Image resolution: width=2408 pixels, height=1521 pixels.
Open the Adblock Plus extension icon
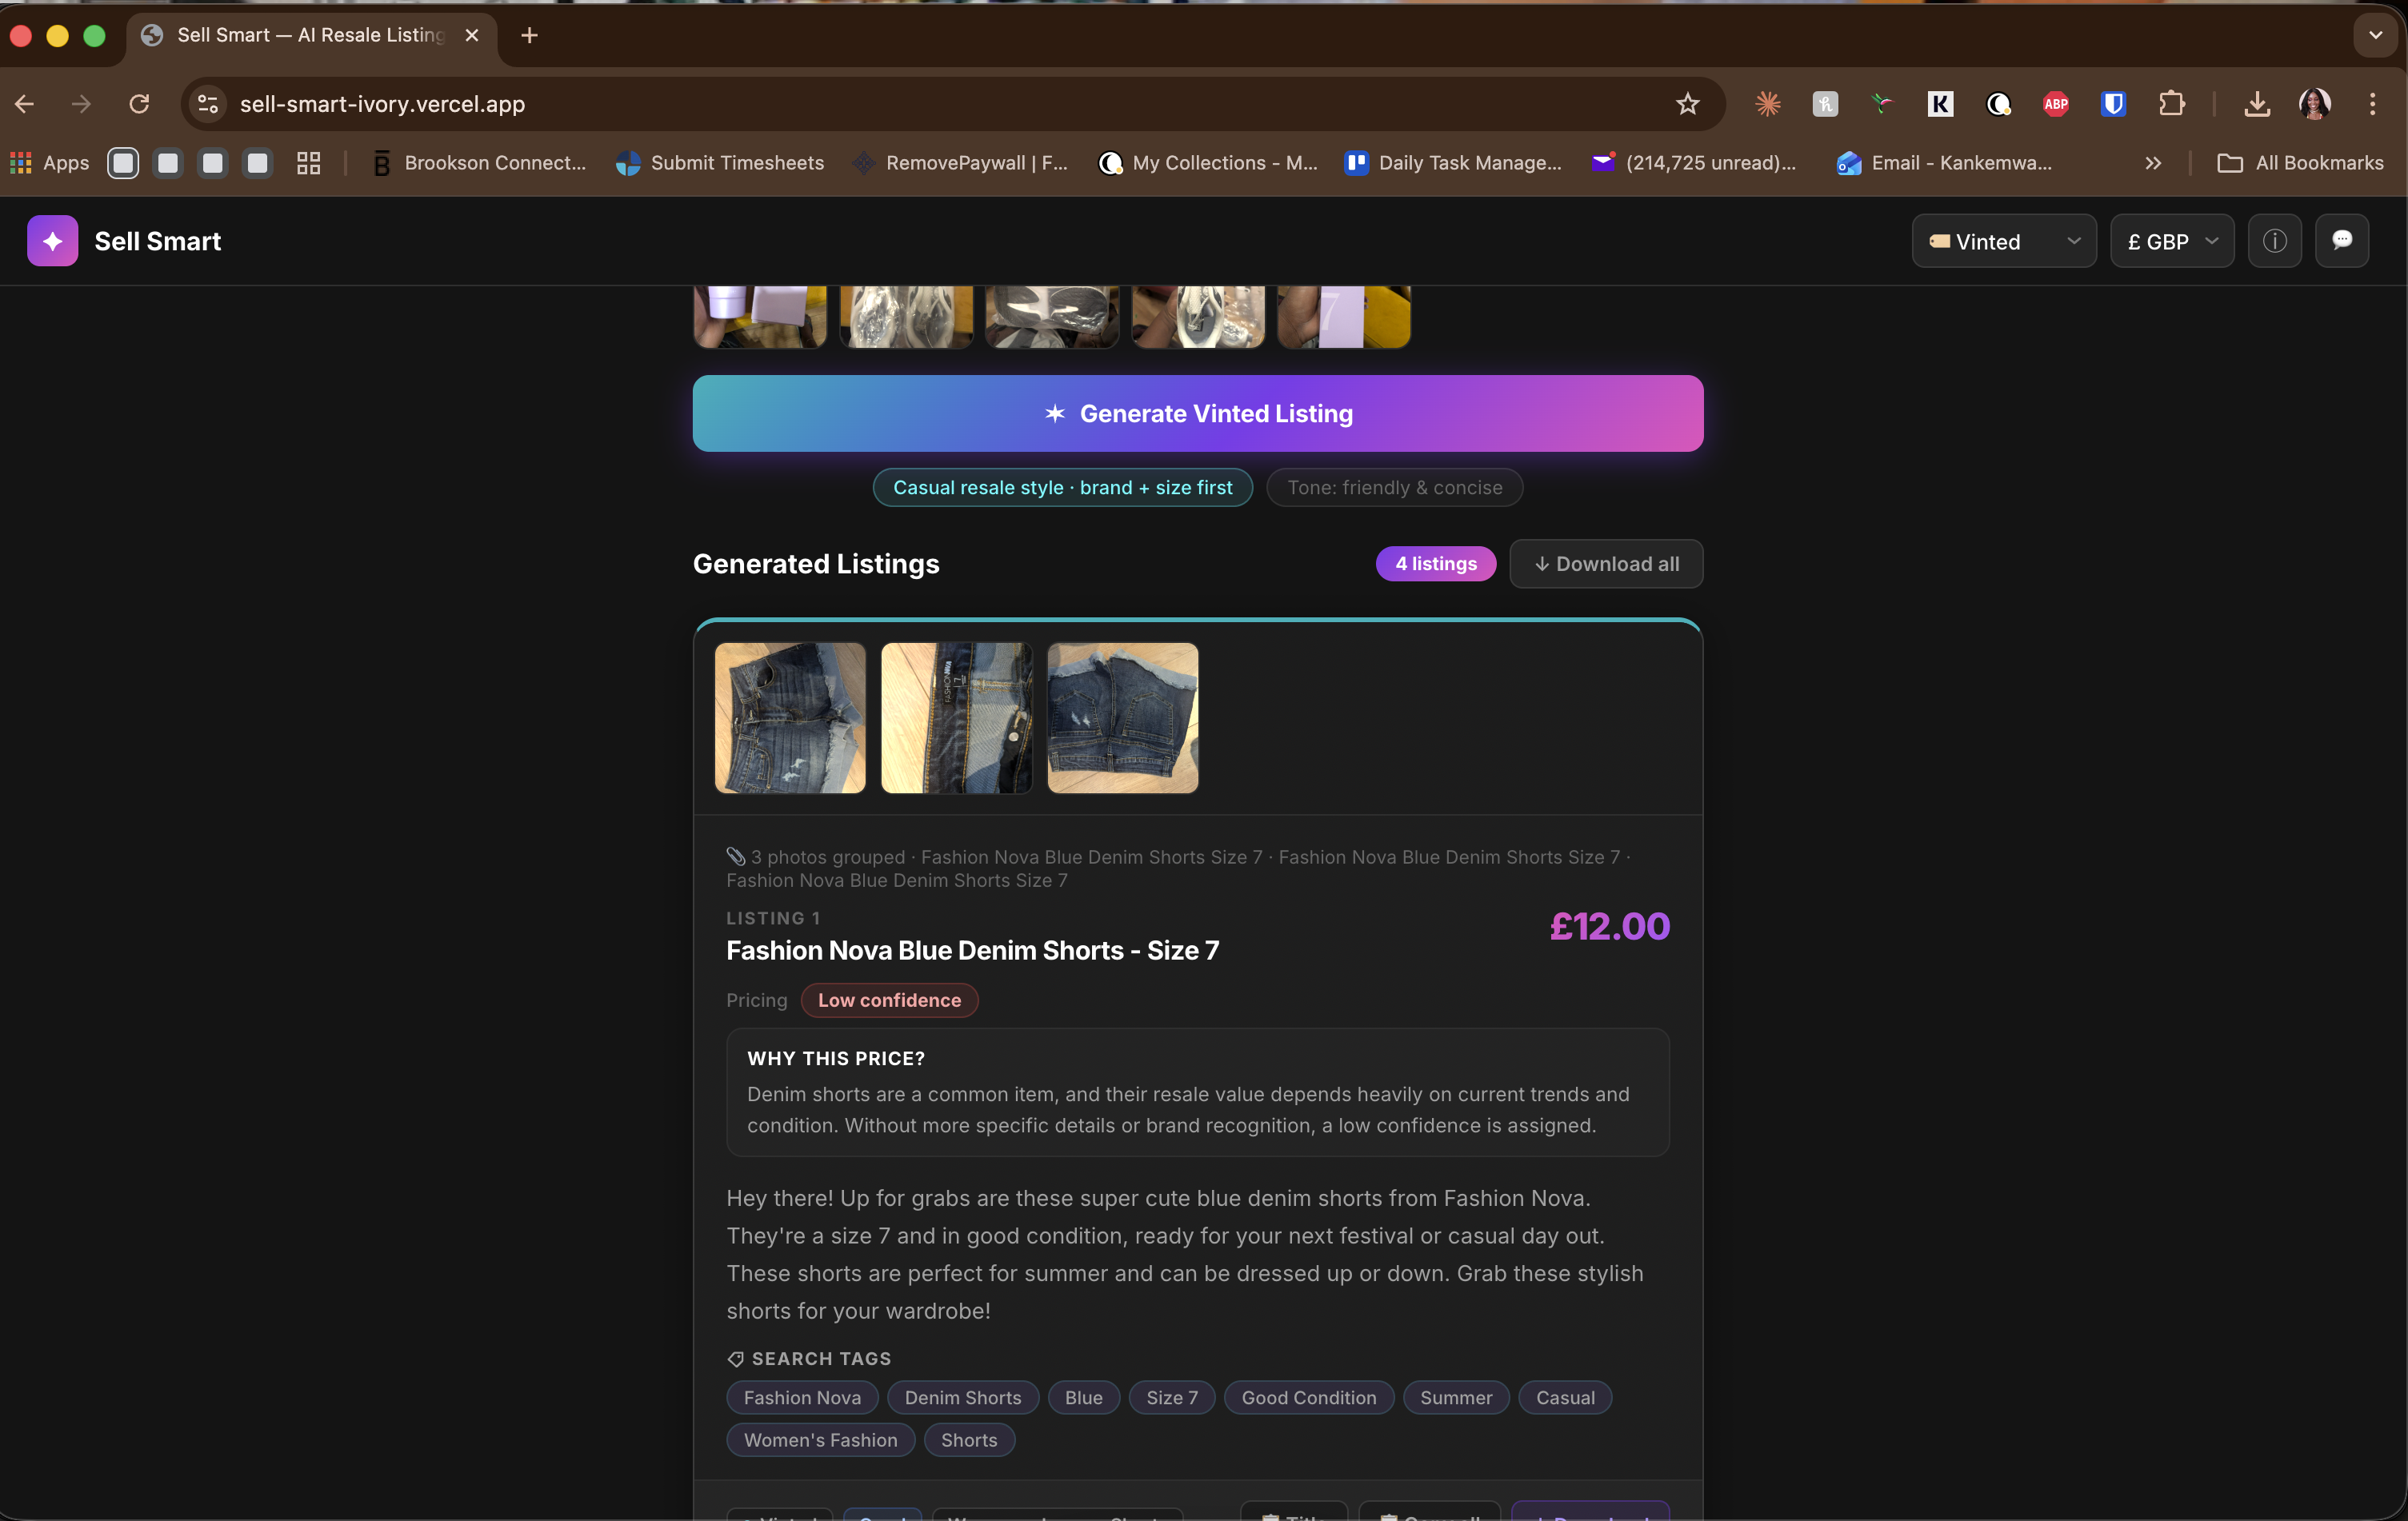coord(2055,104)
